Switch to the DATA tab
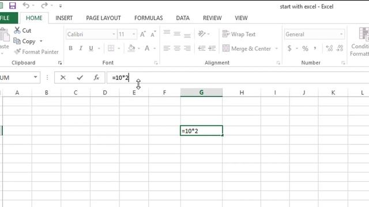Screen dimensions: 369x207 pyautogui.click(x=183, y=18)
